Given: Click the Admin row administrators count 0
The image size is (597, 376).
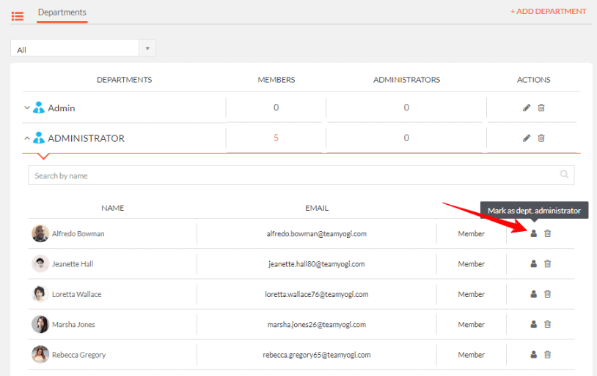Looking at the screenshot, I should [406, 108].
